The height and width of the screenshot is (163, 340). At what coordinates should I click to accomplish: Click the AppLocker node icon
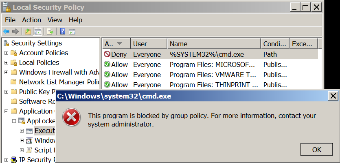click(x=22, y=121)
